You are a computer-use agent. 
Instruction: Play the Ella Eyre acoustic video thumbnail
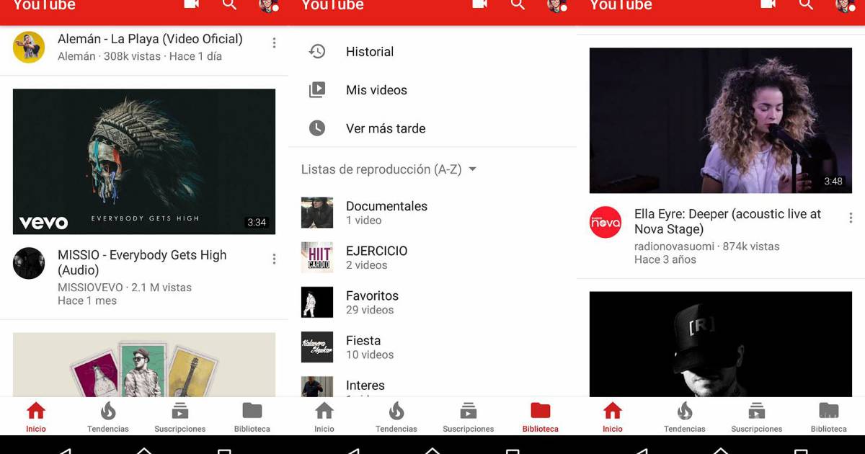[x=721, y=120]
